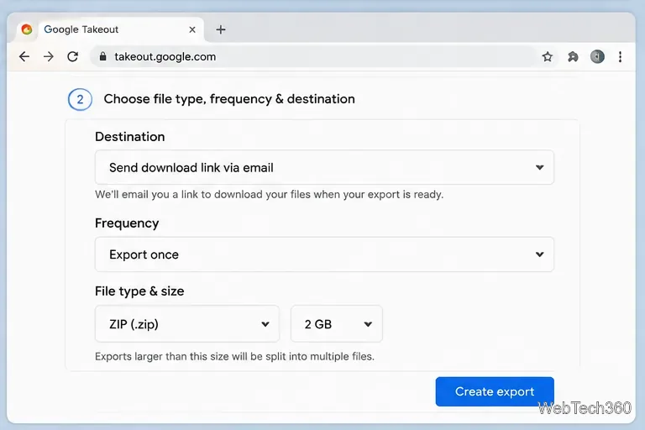Click the 'Frequency' section label
This screenshot has height=430, width=645.
[127, 223]
